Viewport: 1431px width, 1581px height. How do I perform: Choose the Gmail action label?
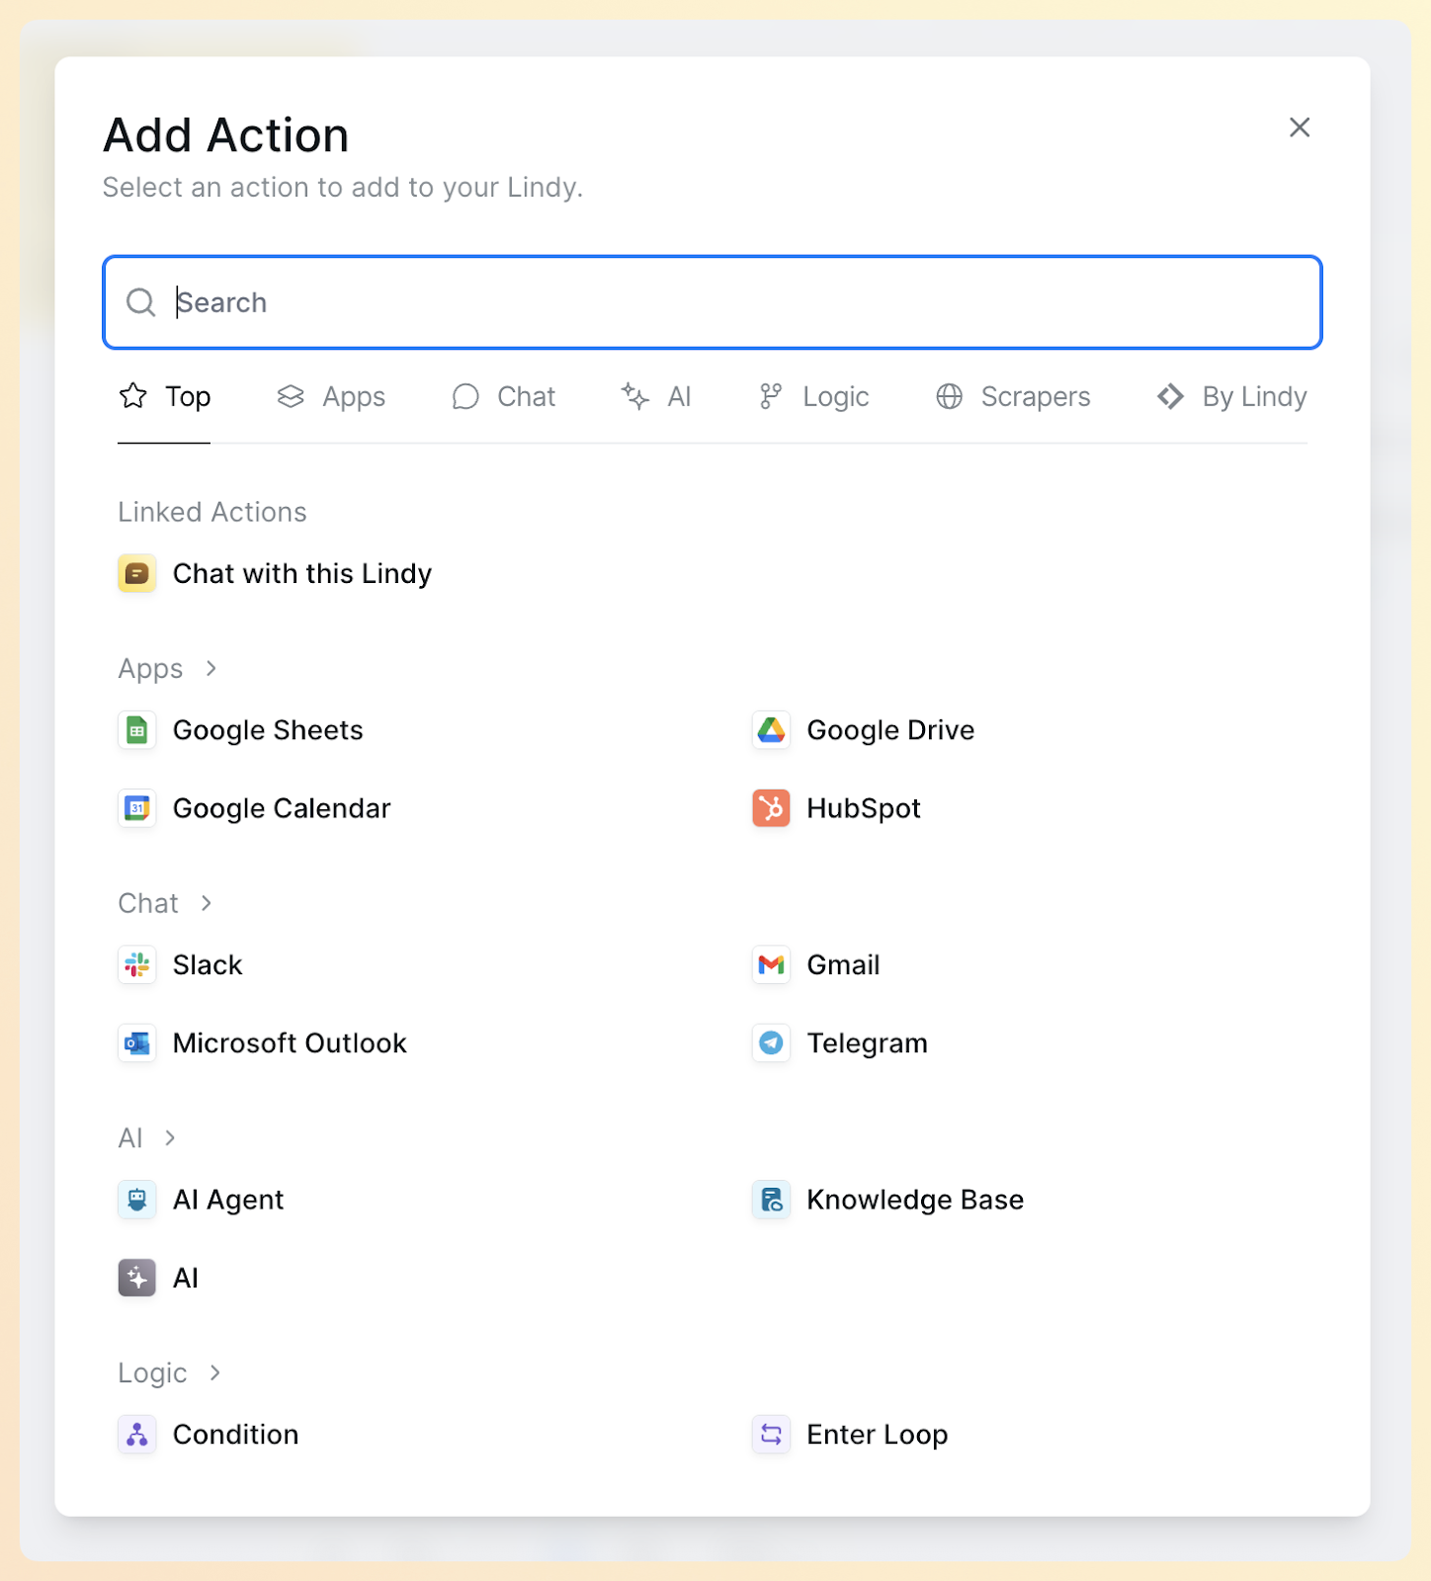tap(843, 965)
